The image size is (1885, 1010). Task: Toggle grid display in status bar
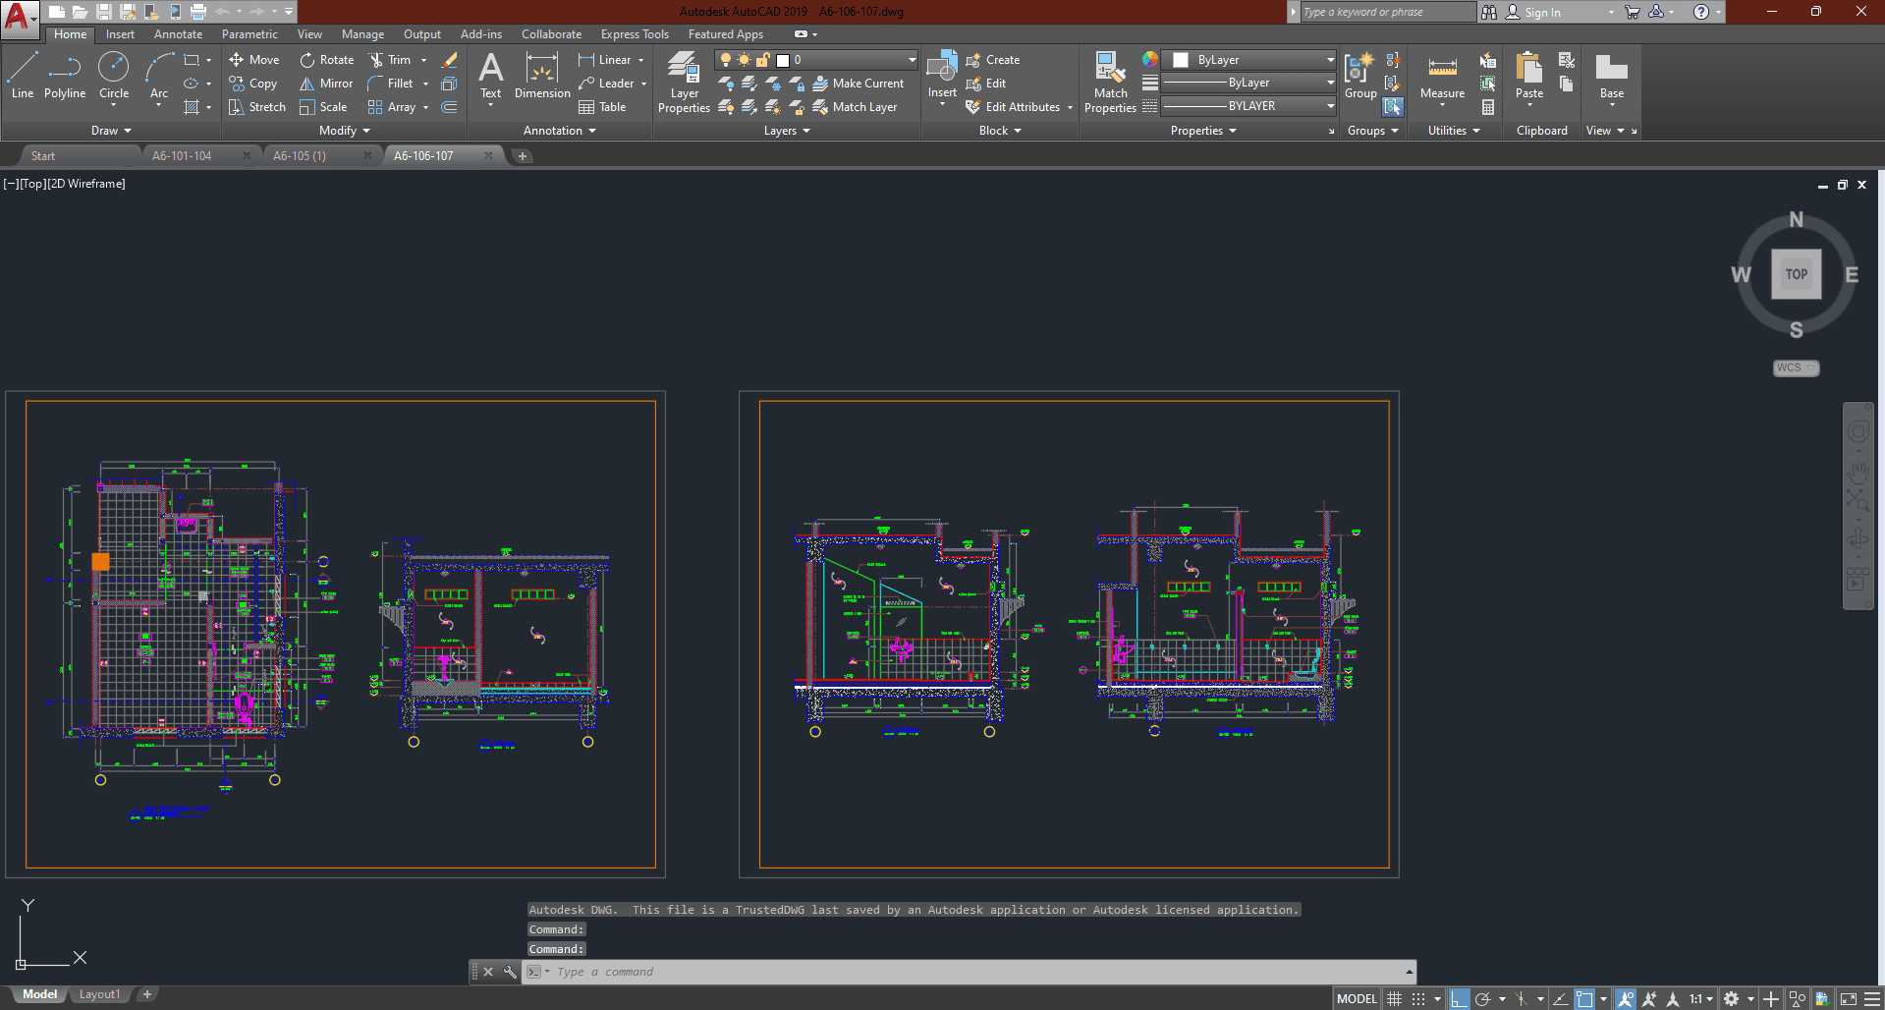coord(1394,999)
